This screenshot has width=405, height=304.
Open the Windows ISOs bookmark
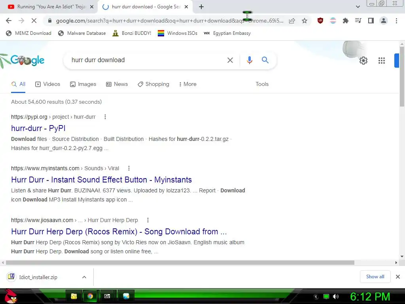point(178,33)
